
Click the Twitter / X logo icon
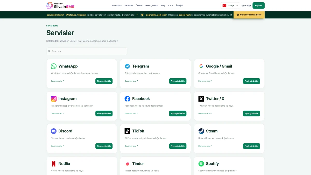[201, 99]
